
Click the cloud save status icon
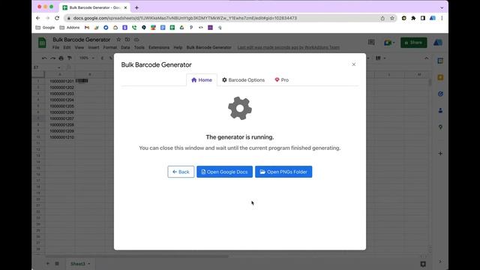136,40
